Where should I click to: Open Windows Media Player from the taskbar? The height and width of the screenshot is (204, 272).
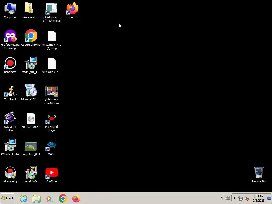pyautogui.click(x=49, y=198)
